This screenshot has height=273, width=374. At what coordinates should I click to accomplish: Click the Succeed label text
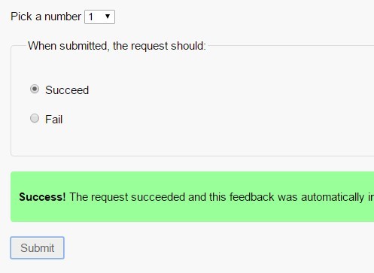point(67,90)
